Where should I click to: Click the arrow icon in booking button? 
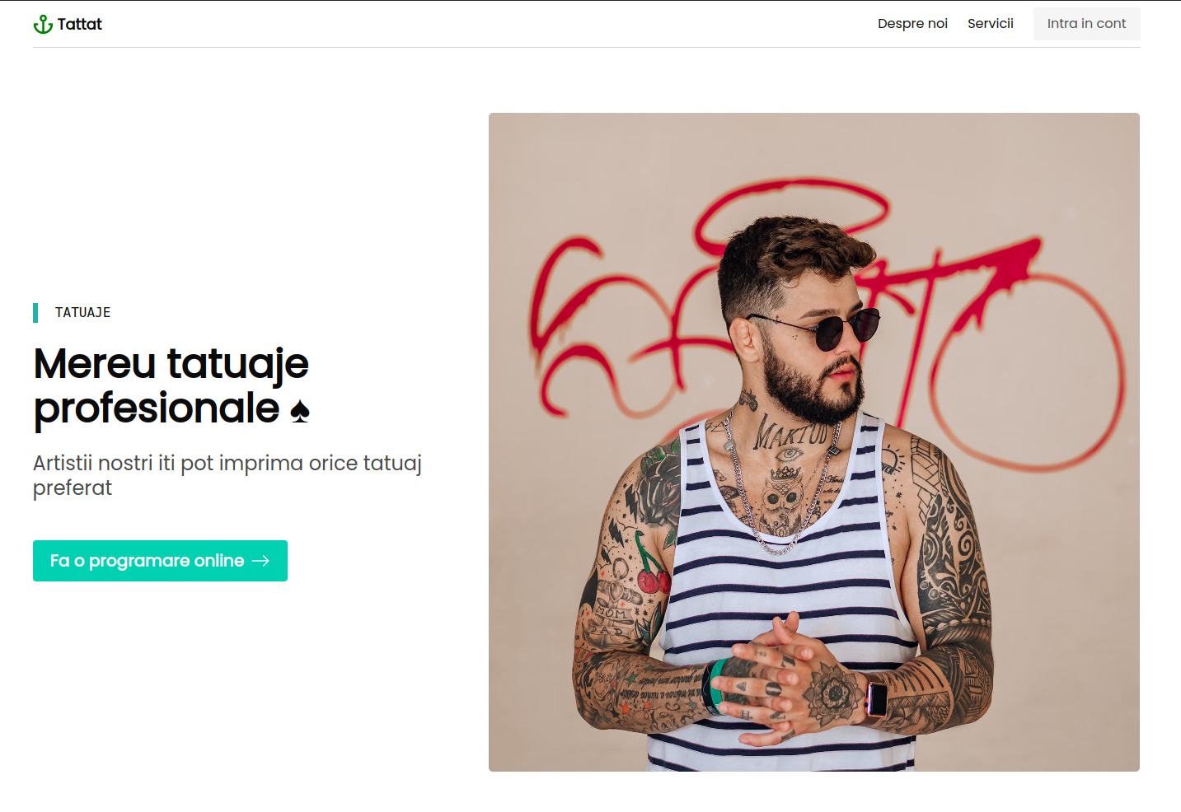point(260,561)
